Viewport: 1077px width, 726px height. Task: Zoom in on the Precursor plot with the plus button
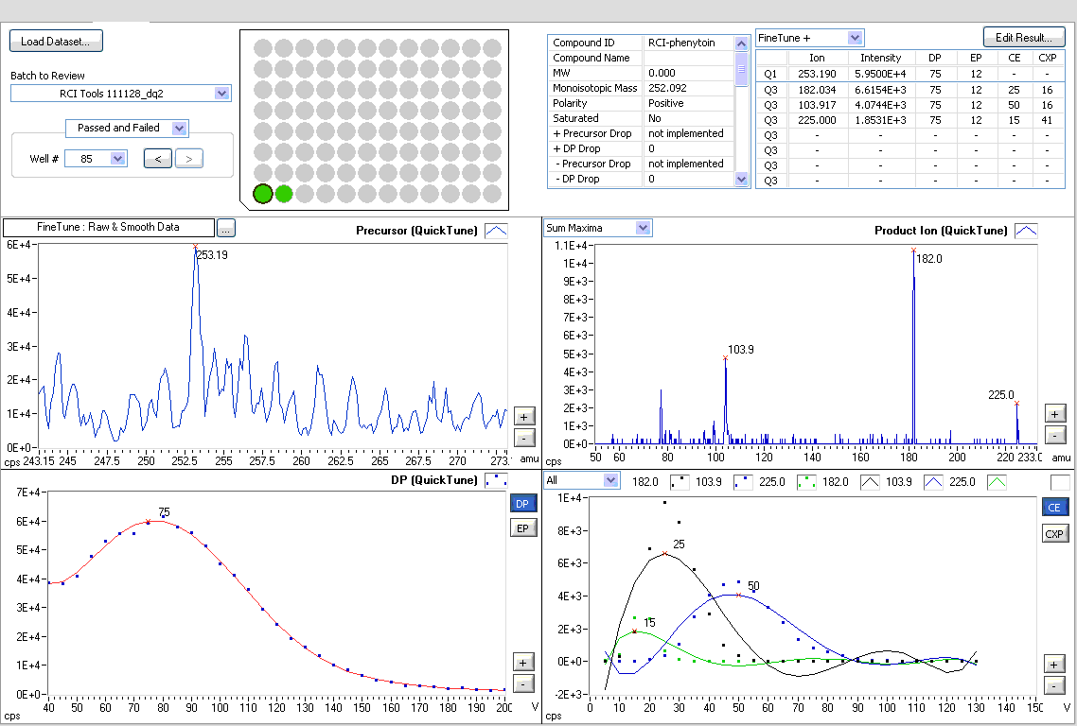pos(524,417)
